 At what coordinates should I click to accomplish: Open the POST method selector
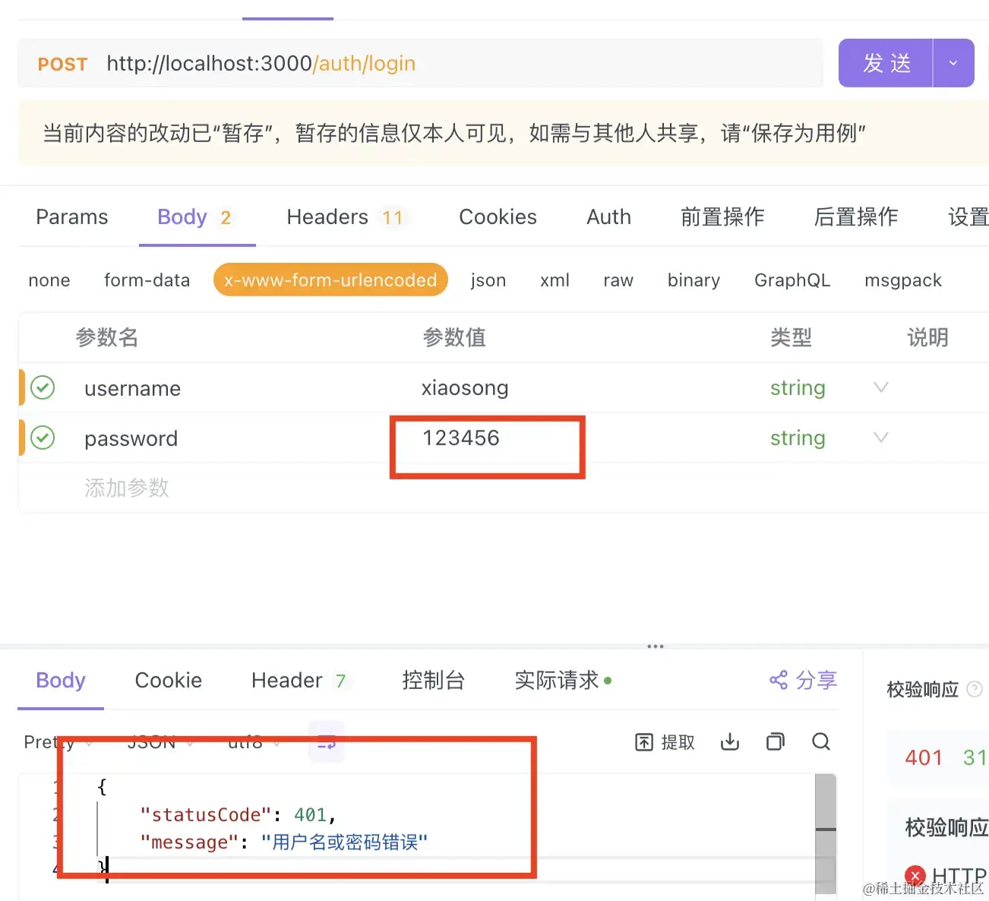63,64
